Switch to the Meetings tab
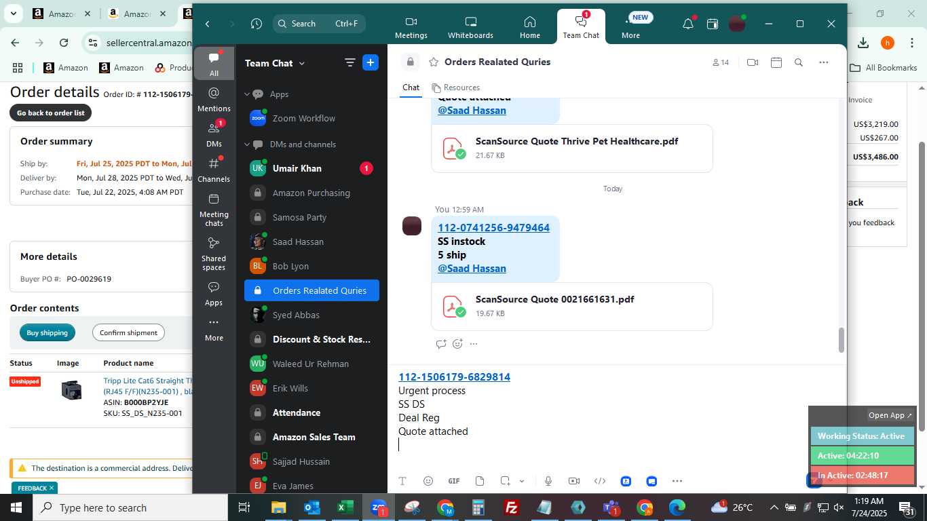The width and height of the screenshot is (927, 521). [x=411, y=27]
